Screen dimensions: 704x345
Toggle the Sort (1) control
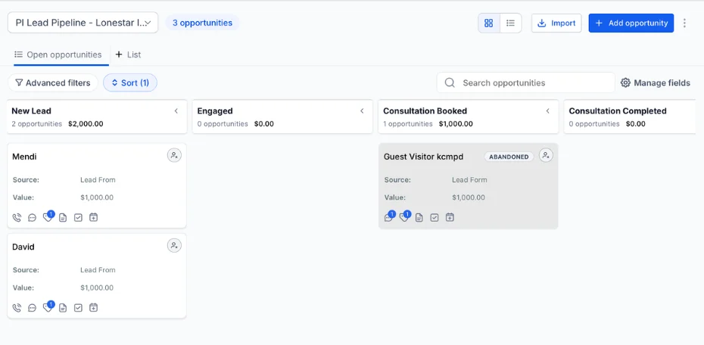pyautogui.click(x=130, y=82)
